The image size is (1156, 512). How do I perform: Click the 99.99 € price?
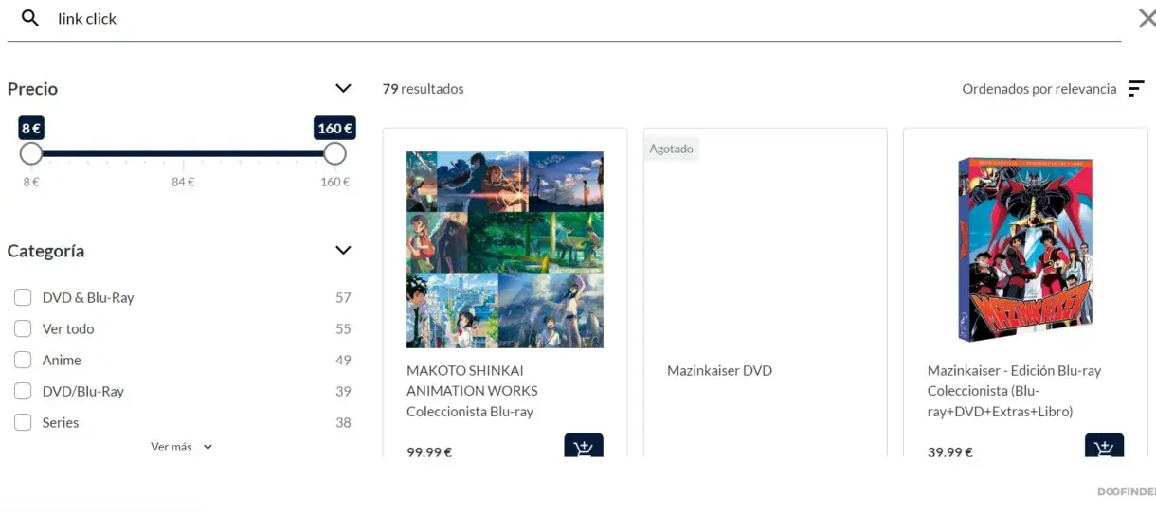(429, 452)
